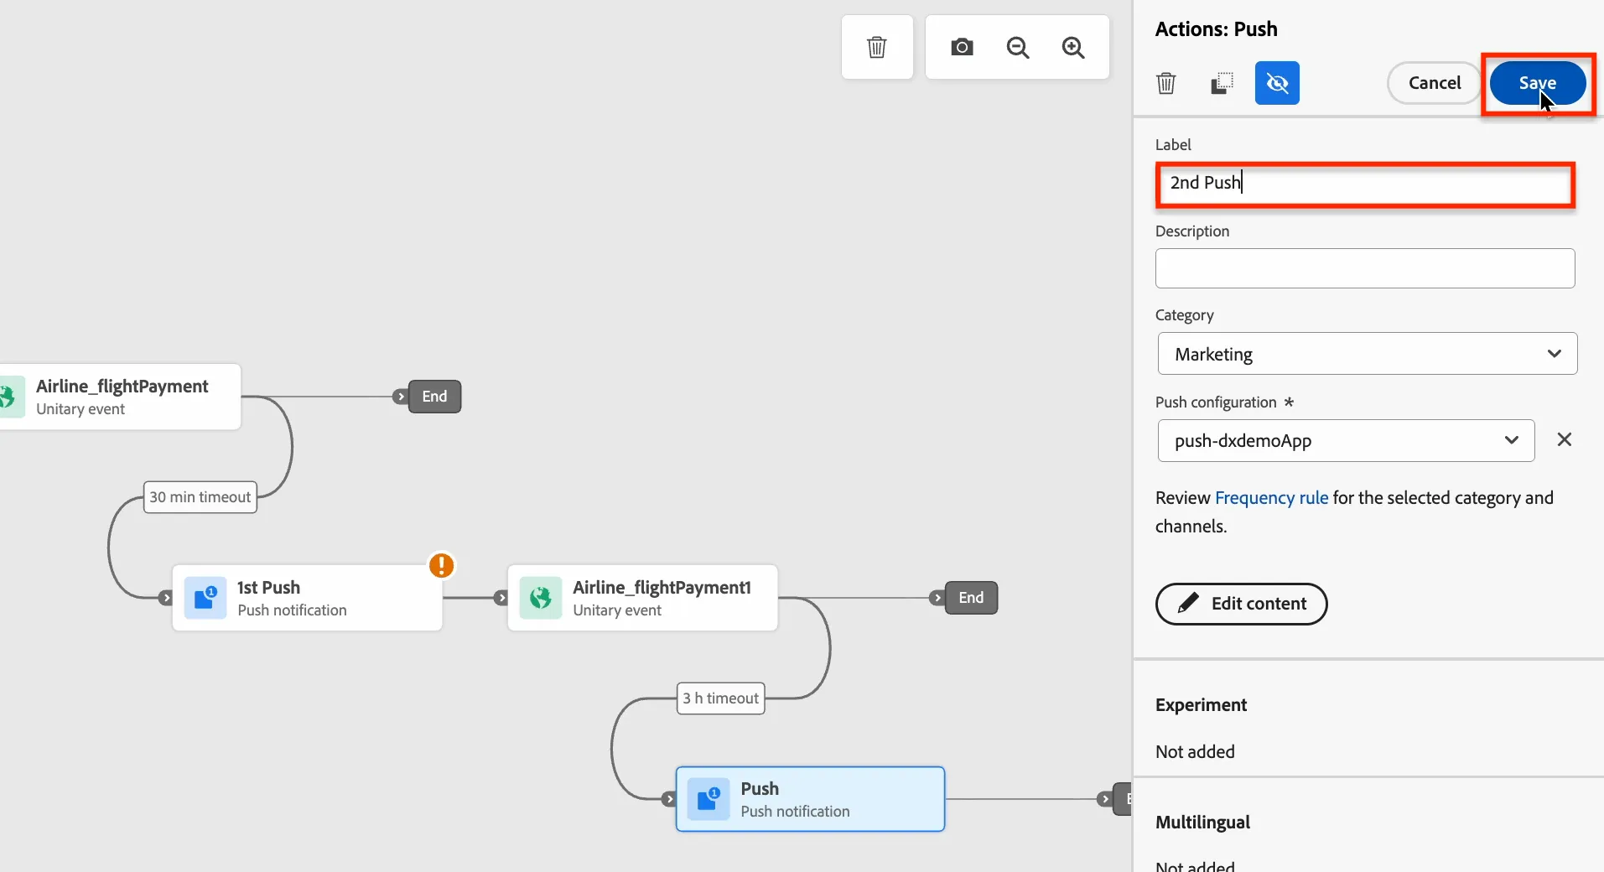Click the 30 min timeout label
The height and width of the screenshot is (872, 1604).
click(x=200, y=497)
